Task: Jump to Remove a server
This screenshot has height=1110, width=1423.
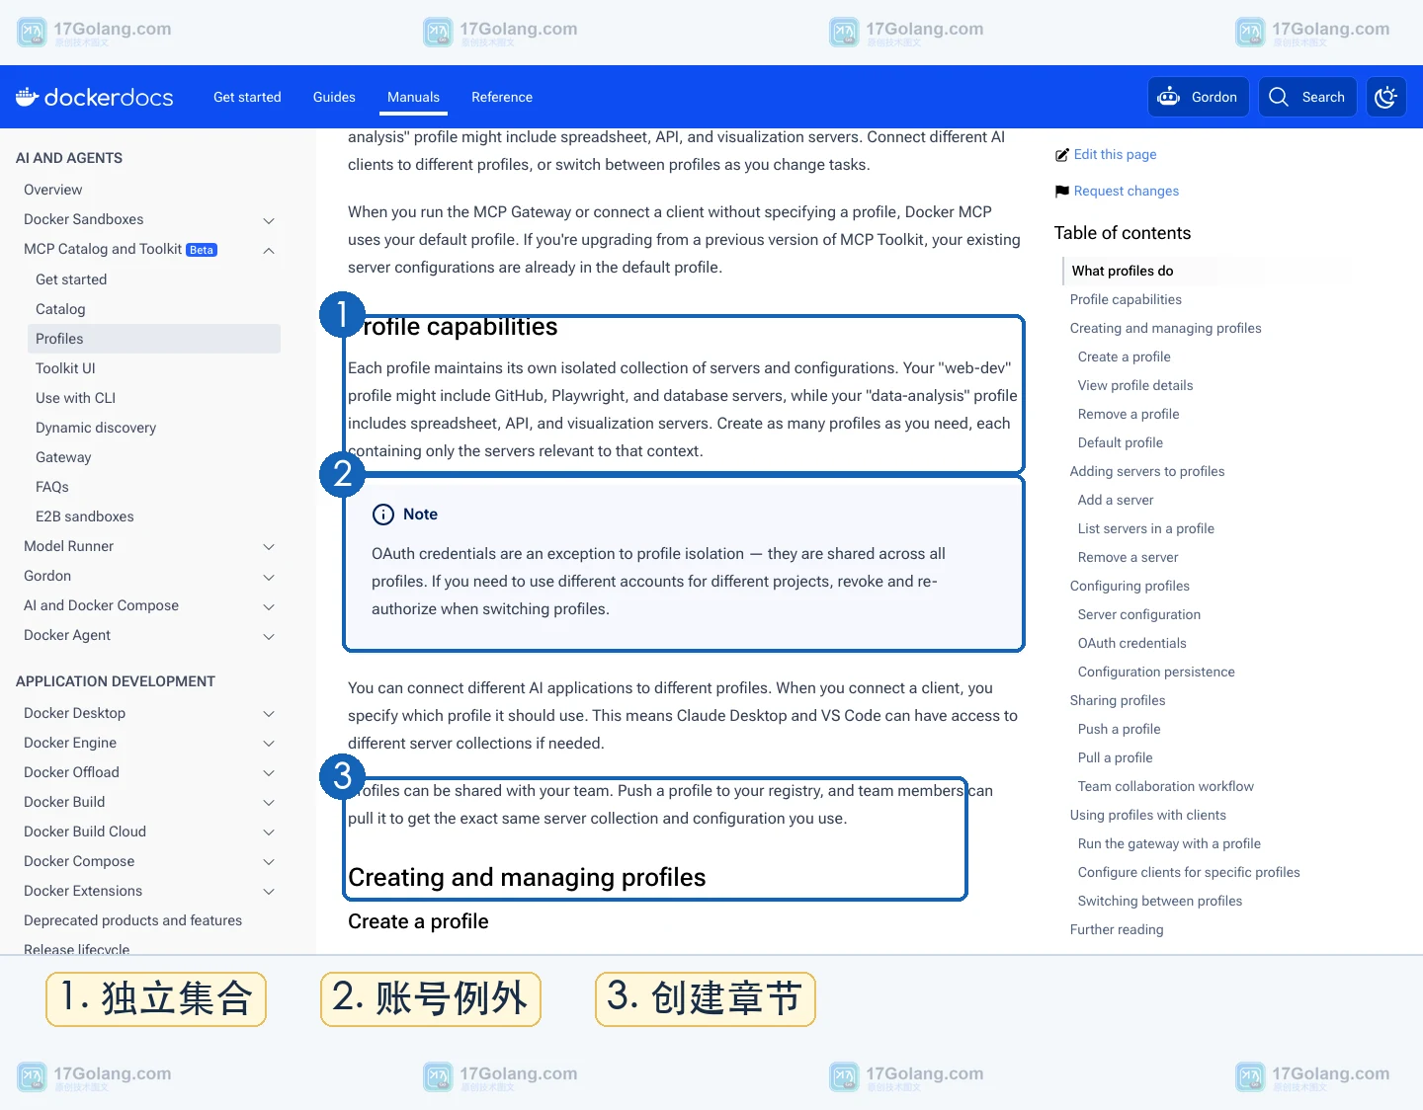Action: tap(1128, 557)
